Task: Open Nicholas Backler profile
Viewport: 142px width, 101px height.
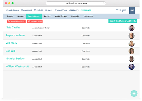Action: [15, 59]
